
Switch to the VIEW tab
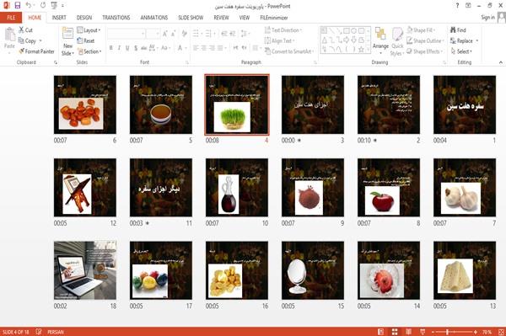pos(245,18)
